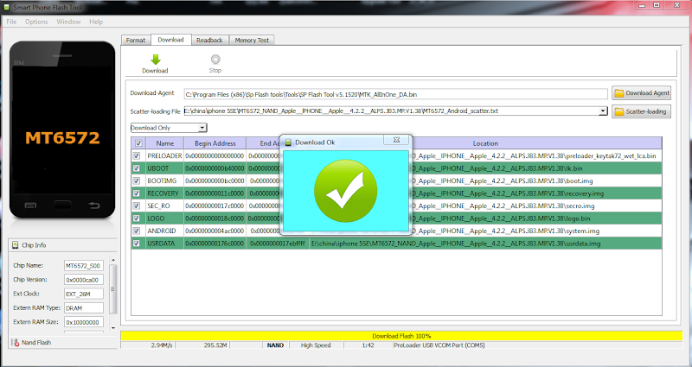692x367 pixels.
Task: Uncheck the BOOTIMG row checkbox
Action: (137, 180)
